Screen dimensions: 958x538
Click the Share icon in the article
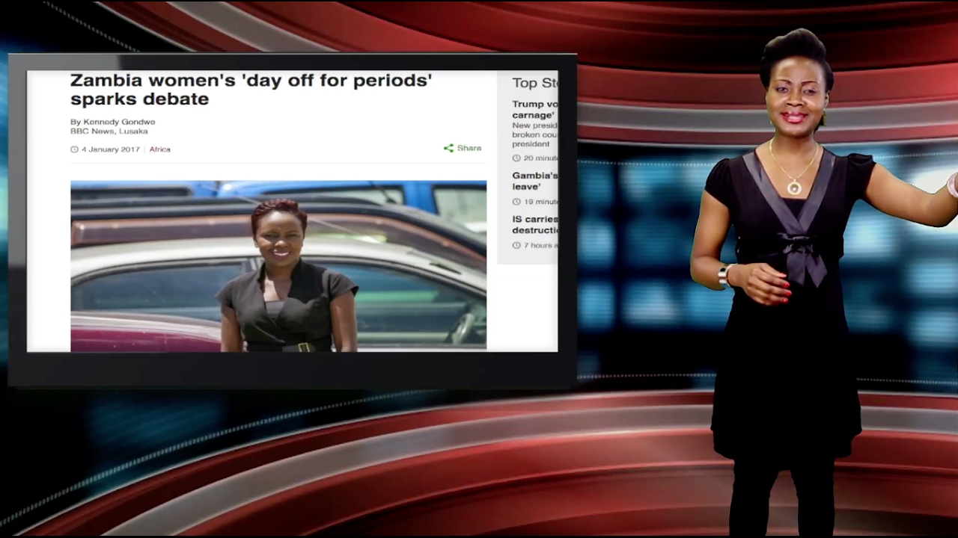(448, 148)
